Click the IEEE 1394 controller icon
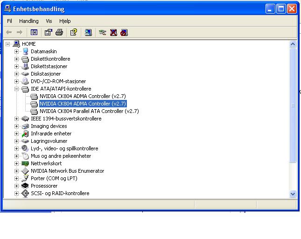This screenshot has width=301, height=239. click(25, 119)
